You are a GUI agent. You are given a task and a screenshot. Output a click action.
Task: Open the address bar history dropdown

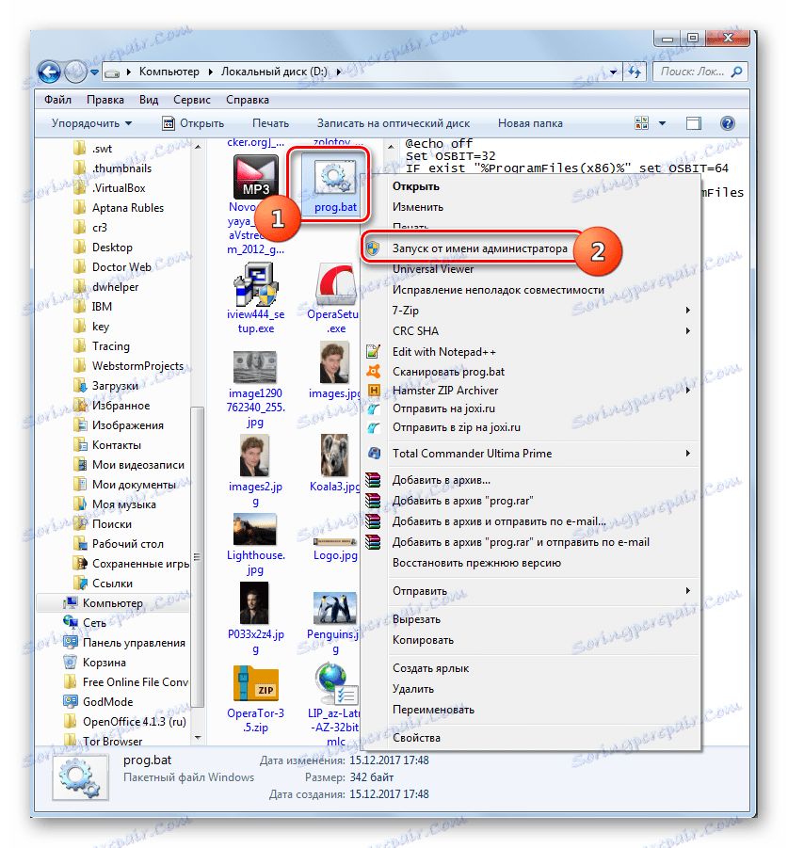pyautogui.click(x=613, y=72)
